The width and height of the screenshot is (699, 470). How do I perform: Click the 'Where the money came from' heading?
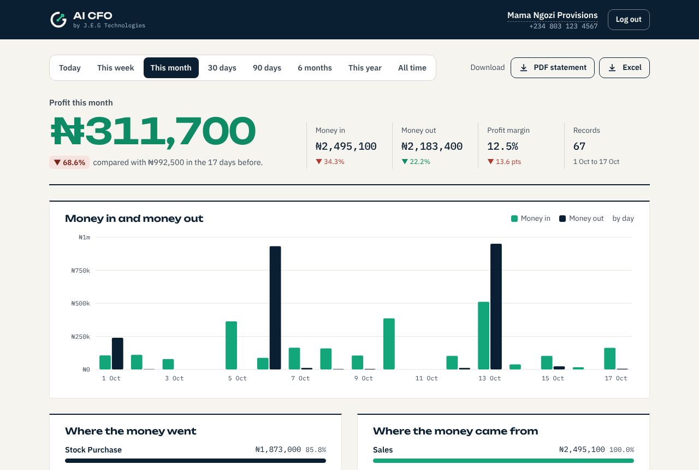[x=455, y=431]
